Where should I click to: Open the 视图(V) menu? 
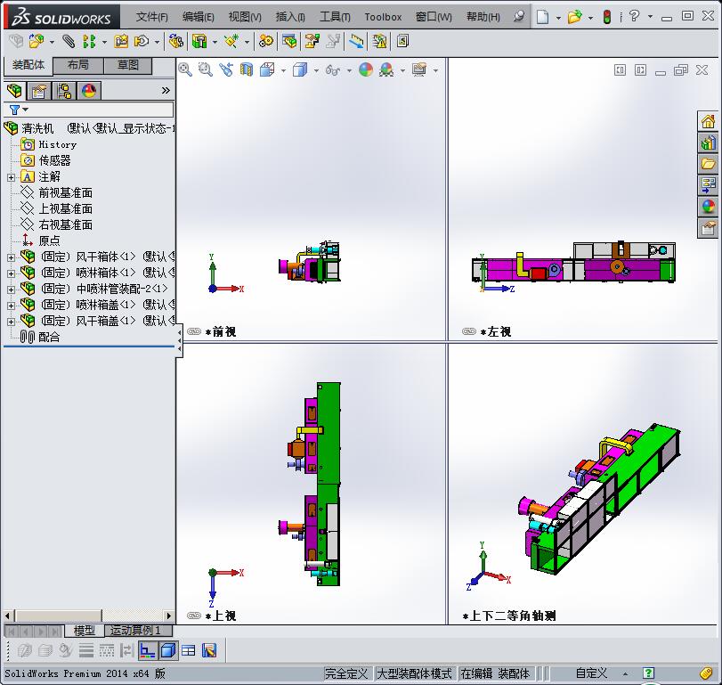point(245,17)
